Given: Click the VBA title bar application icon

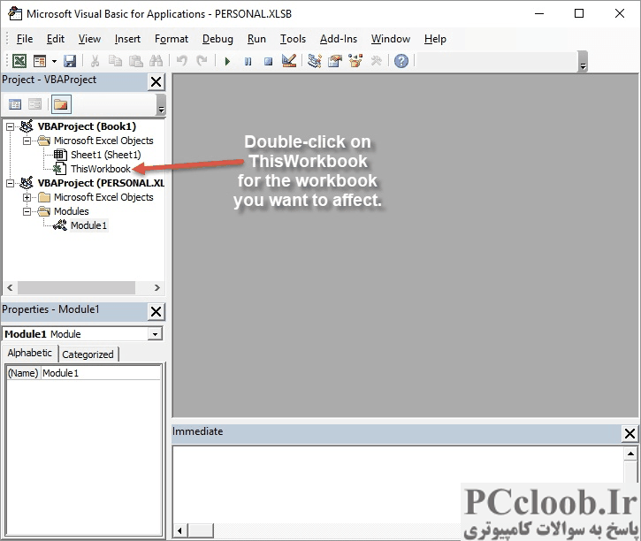Looking at the screenshot, I should (15, 13).
